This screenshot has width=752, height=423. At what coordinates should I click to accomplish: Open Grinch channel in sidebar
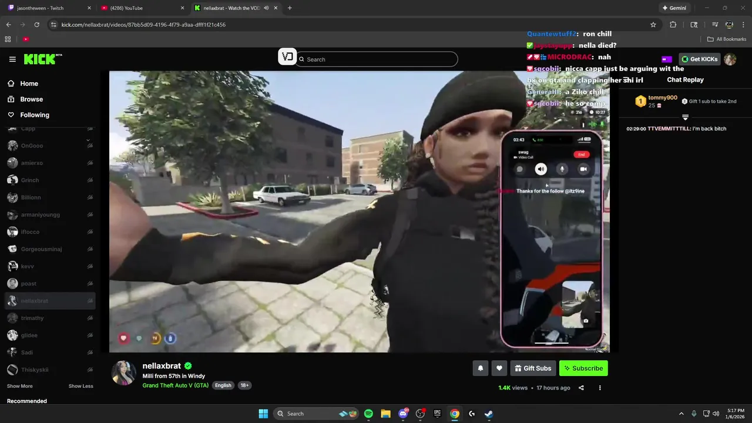pyautogui.click(x=49, y=180)
